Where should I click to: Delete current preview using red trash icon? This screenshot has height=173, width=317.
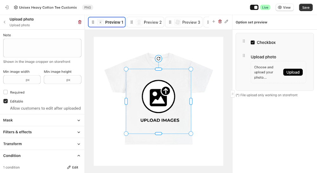tap(220, 21)
